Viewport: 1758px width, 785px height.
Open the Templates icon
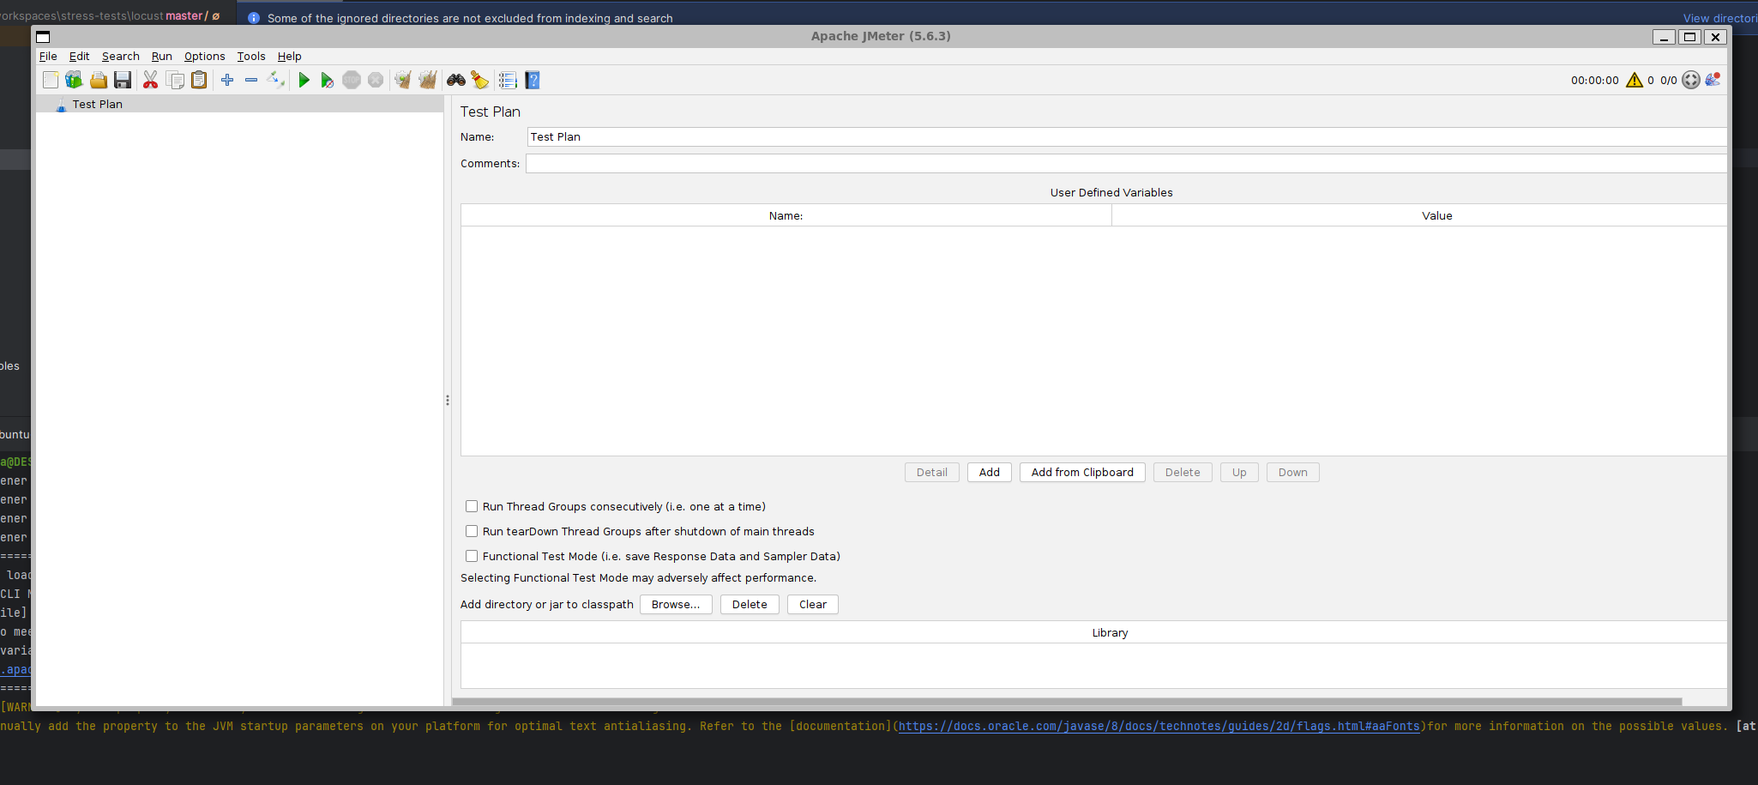(74, 80)
